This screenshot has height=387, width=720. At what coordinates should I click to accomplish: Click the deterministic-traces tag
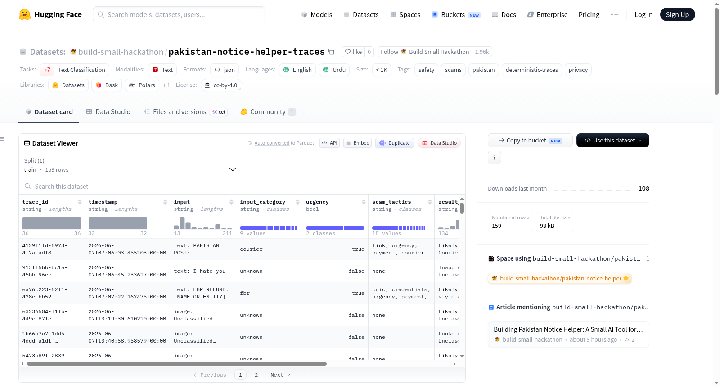[x=531, y=70]
